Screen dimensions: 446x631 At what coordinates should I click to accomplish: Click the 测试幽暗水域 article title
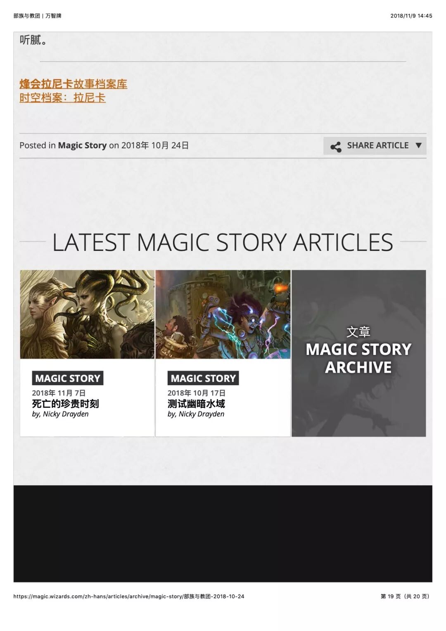pyautogui.click(x=196, y=404)
